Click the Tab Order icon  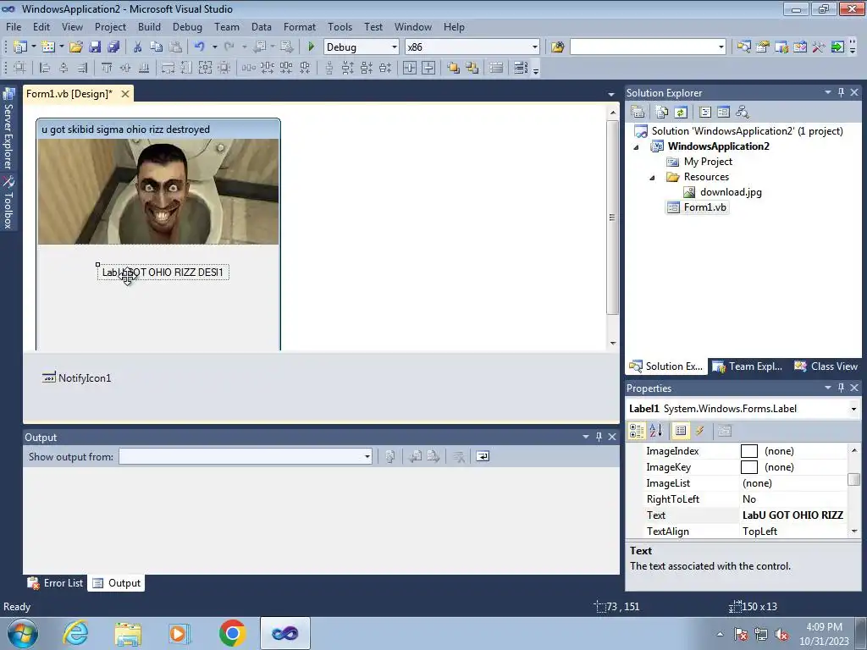pyautogui.click(x=521, y=68)
